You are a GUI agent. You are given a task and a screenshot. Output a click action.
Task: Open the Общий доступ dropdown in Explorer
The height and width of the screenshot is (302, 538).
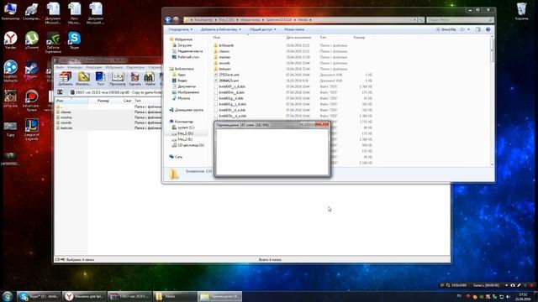[x=262, y=29]
